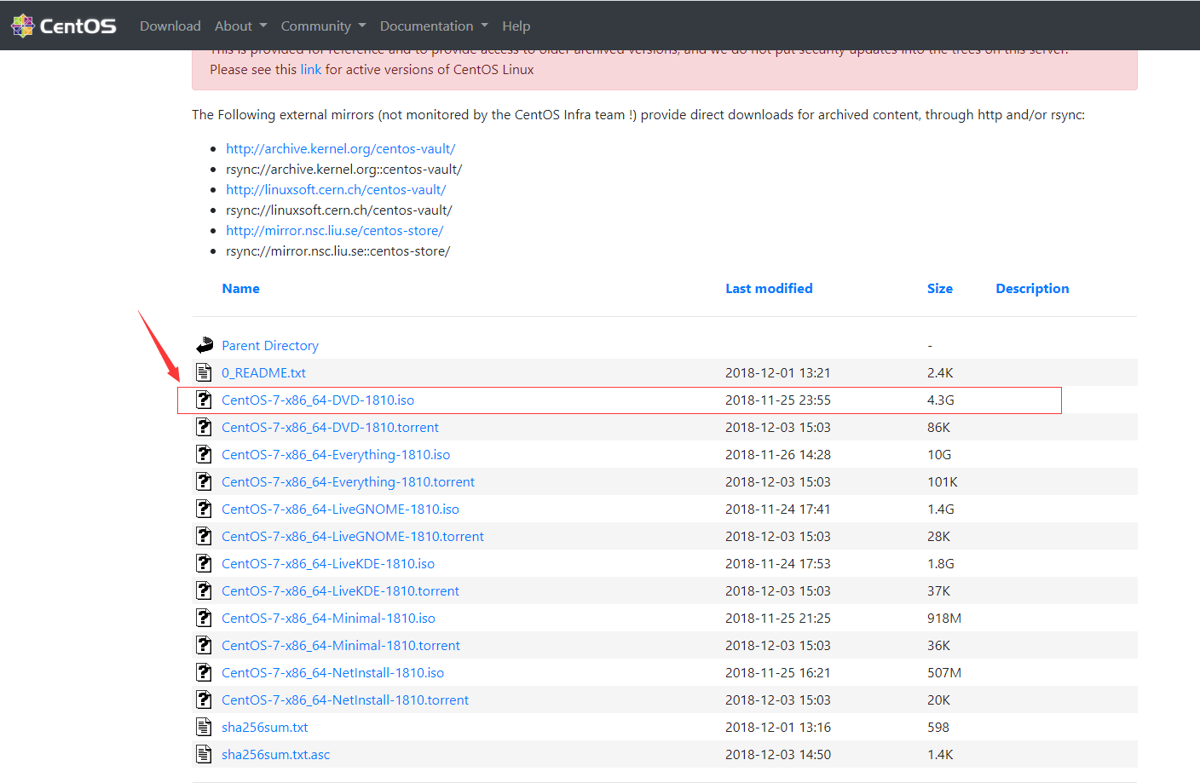Screen dimensions: 1200x783
Task: Click the icon beside LiveKDE-1810.iso
Action: pos(204,563)
